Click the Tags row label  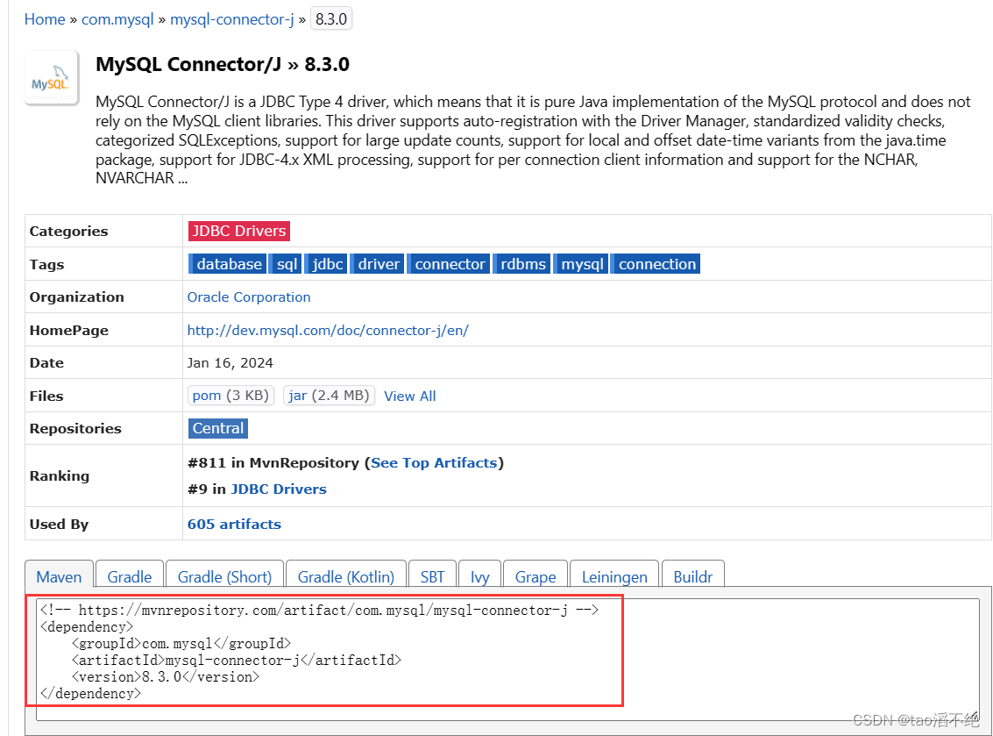[x=46, y=264]
